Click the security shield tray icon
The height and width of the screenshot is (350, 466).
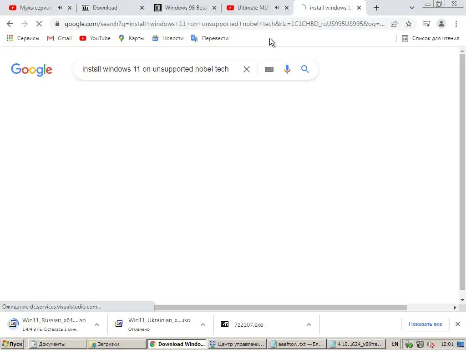tap(409, 345)
